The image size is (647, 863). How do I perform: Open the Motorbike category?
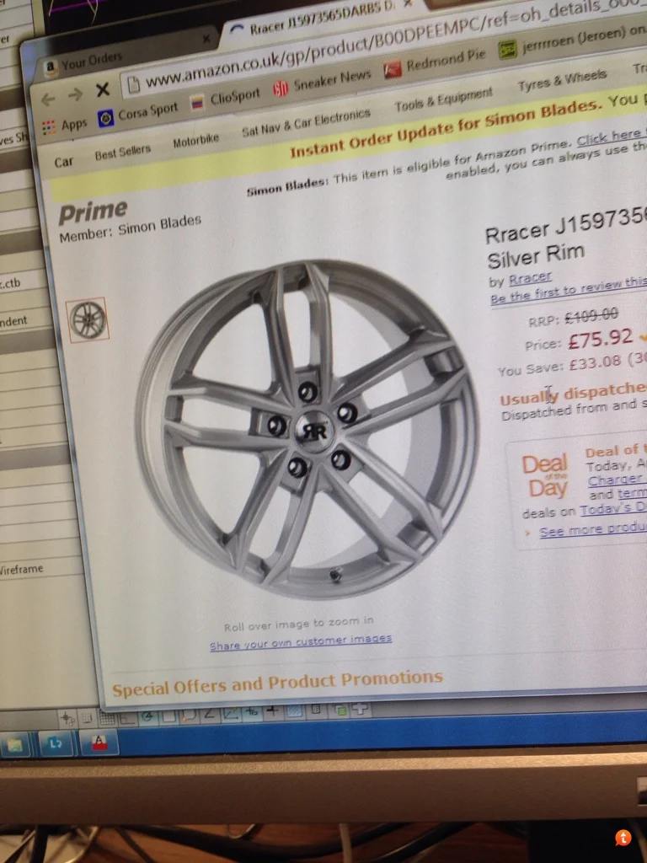point(195,141)
